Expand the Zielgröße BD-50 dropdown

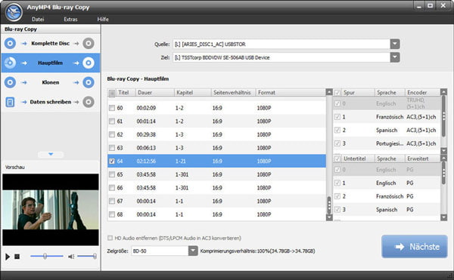[x=193, y=251]
